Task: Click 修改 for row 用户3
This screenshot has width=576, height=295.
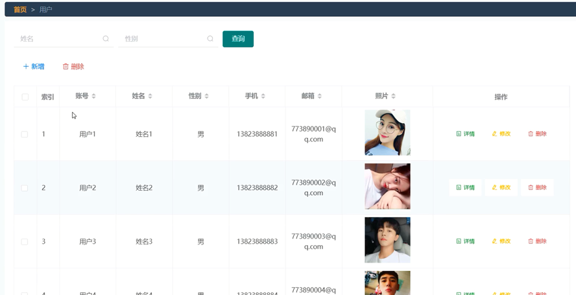Action: click(x=501, y=241)
